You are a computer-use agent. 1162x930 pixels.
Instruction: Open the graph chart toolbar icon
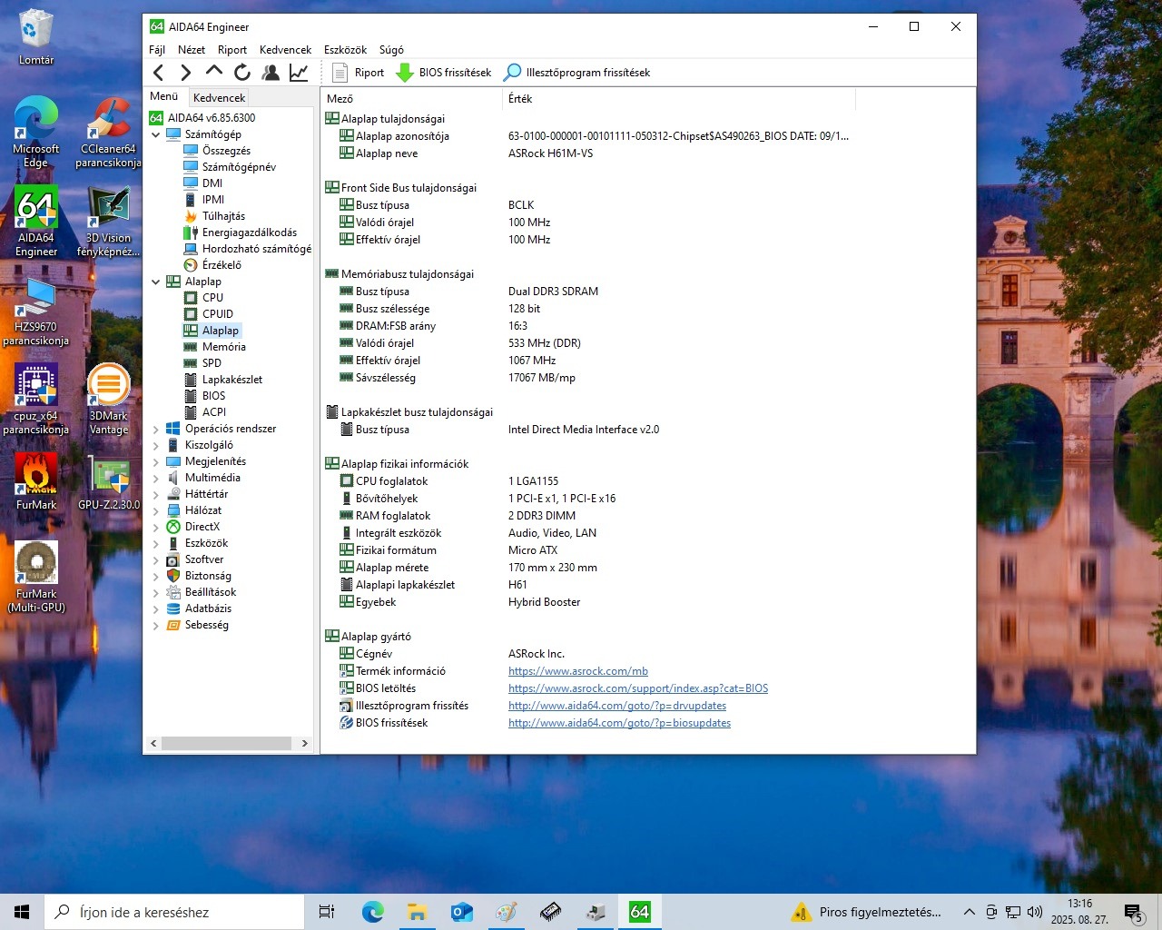[299, 73]
